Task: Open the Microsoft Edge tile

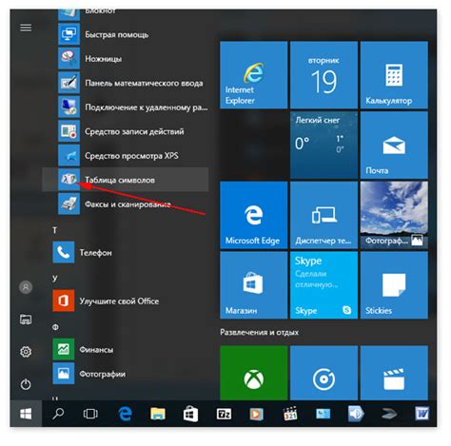Action: (254, 215)
